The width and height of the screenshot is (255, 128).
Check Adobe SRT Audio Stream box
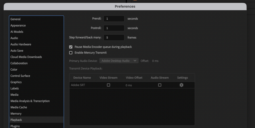pos(160,85)
